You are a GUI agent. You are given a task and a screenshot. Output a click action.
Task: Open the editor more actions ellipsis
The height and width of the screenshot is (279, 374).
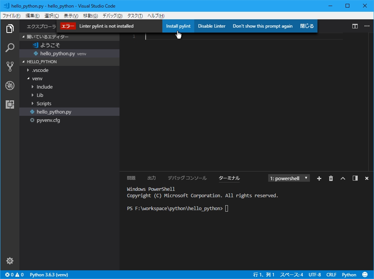(x=367, y=26)
